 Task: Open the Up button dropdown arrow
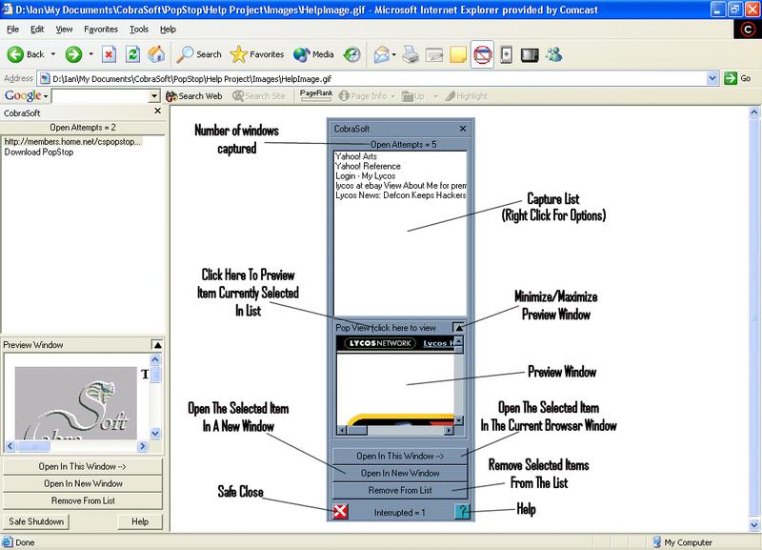(435, 96)
